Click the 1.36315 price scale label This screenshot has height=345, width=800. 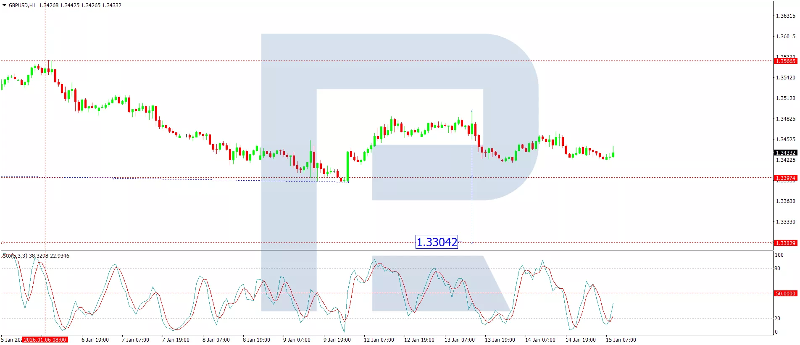pos(785,16)
